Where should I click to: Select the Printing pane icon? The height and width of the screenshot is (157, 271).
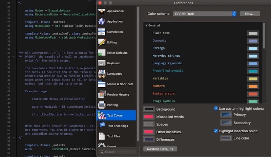pyautogui.click(x=102, y=105)
